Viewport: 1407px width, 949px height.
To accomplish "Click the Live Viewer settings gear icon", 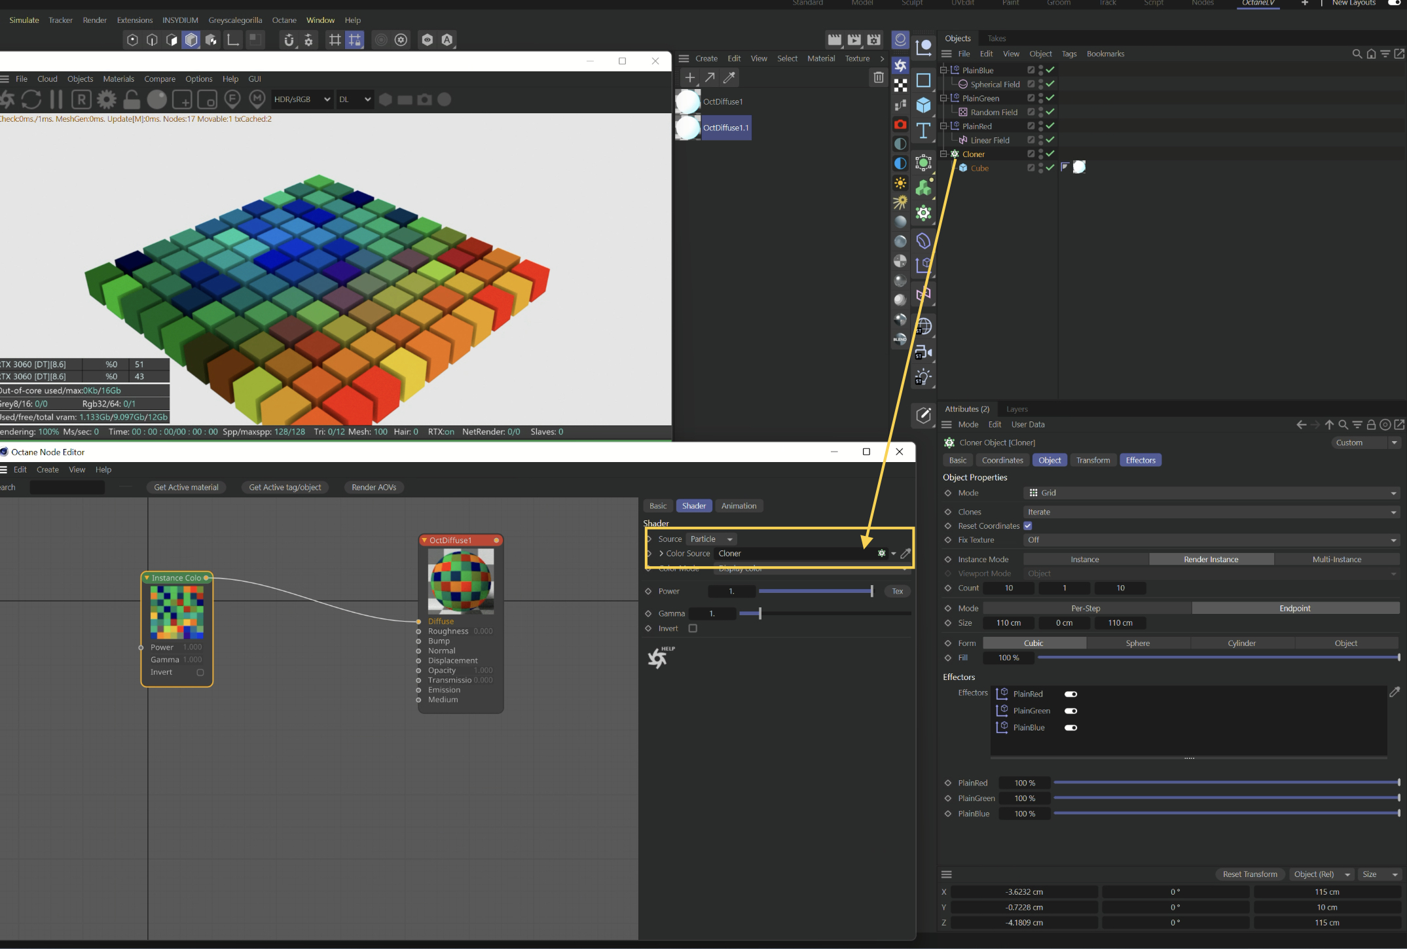I will point(106,99).
